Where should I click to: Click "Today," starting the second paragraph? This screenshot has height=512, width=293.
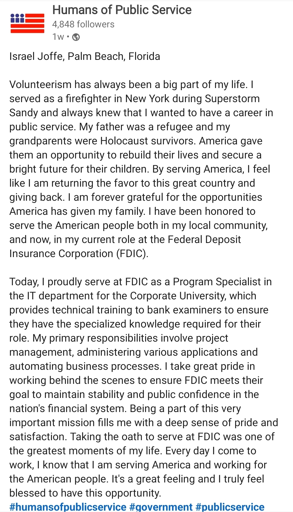tap(24, 282)
